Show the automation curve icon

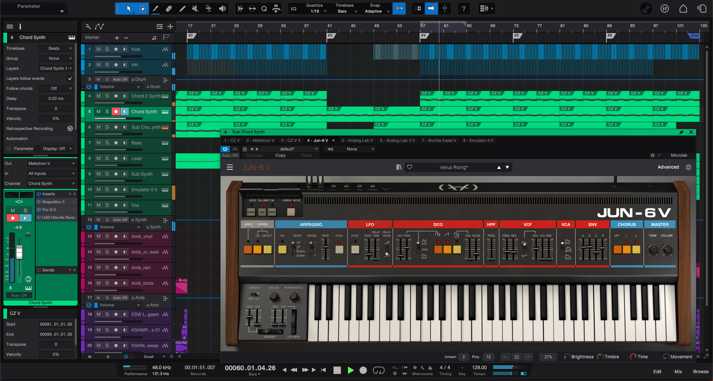(x=99, y=26)
